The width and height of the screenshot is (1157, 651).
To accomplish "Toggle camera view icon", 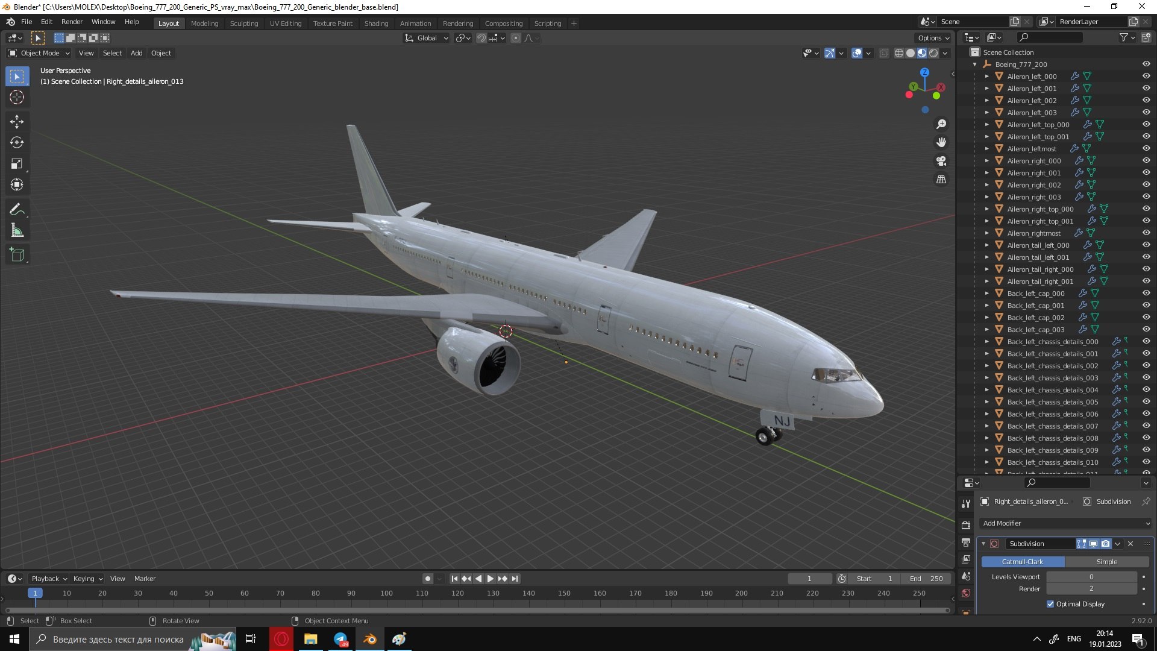I will (x=941, y=161).
